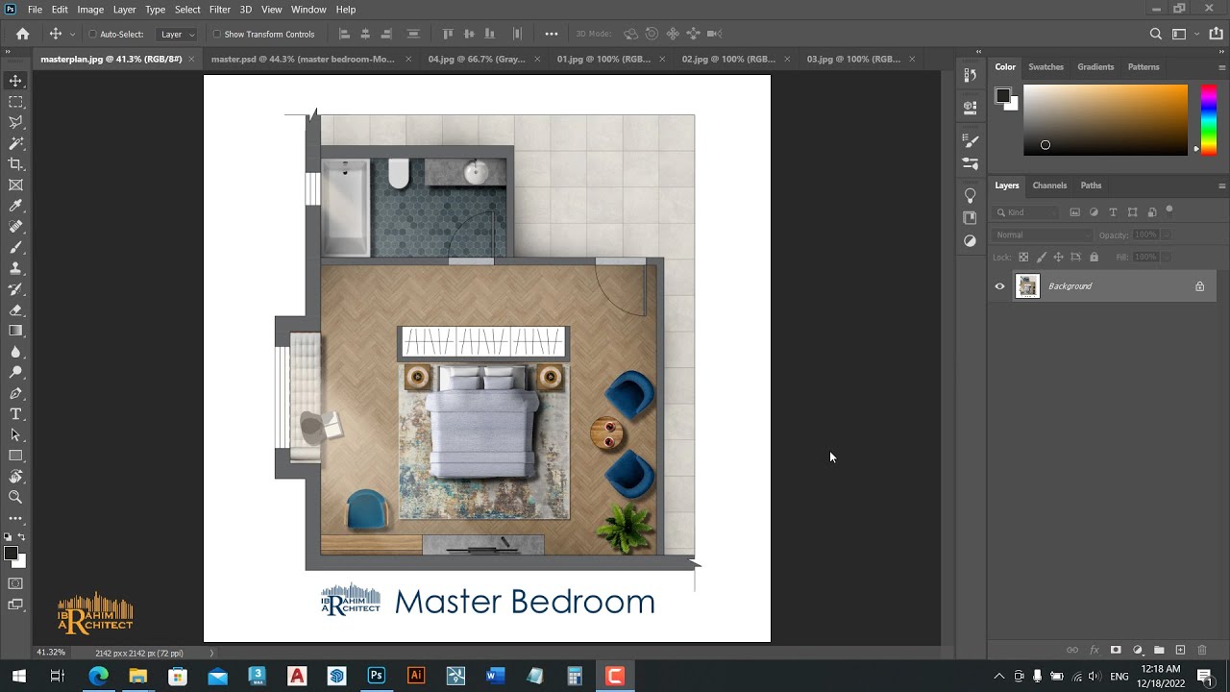The height and width of the screenshot is (692, 1230).
Task: Select the Hand tool
Action: click(x=15, y=477)
